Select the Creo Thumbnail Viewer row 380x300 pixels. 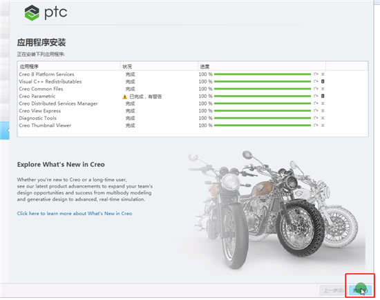193,126
